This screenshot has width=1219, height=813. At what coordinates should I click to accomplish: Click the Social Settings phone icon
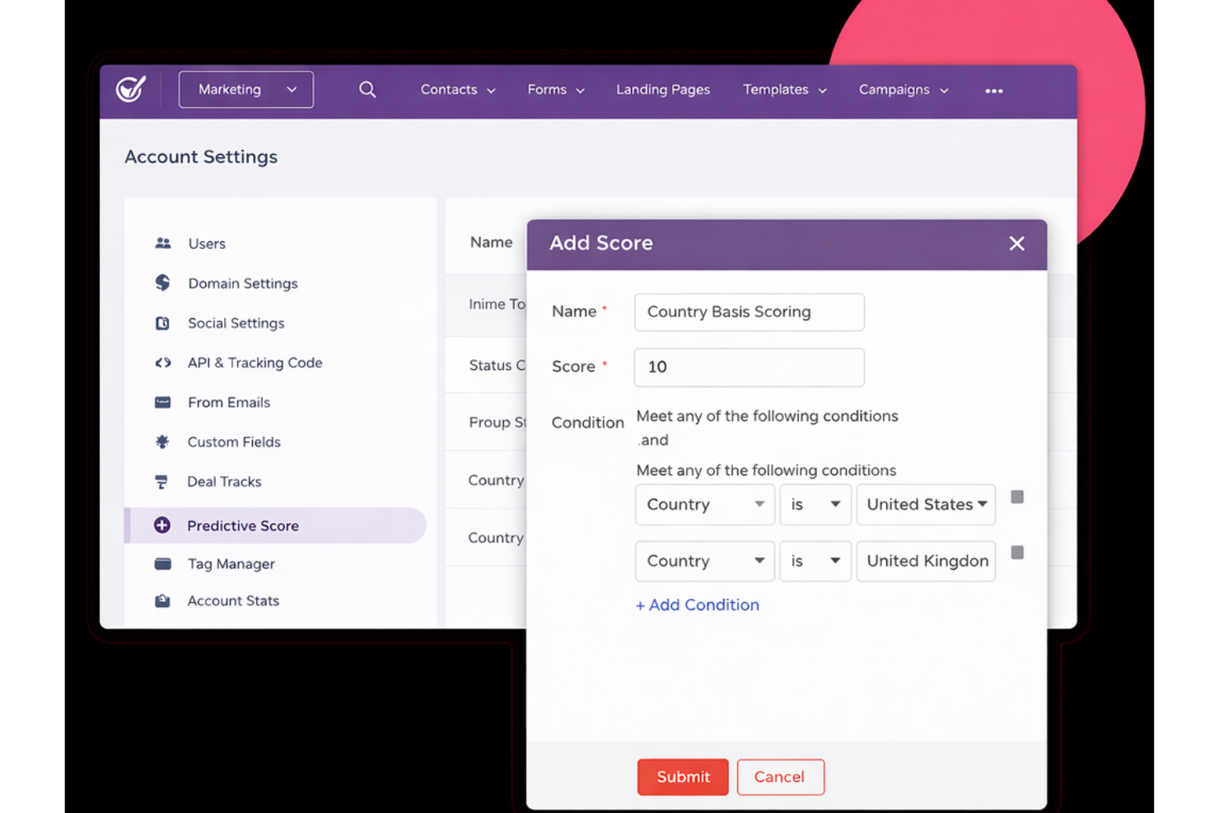point(162,323)
